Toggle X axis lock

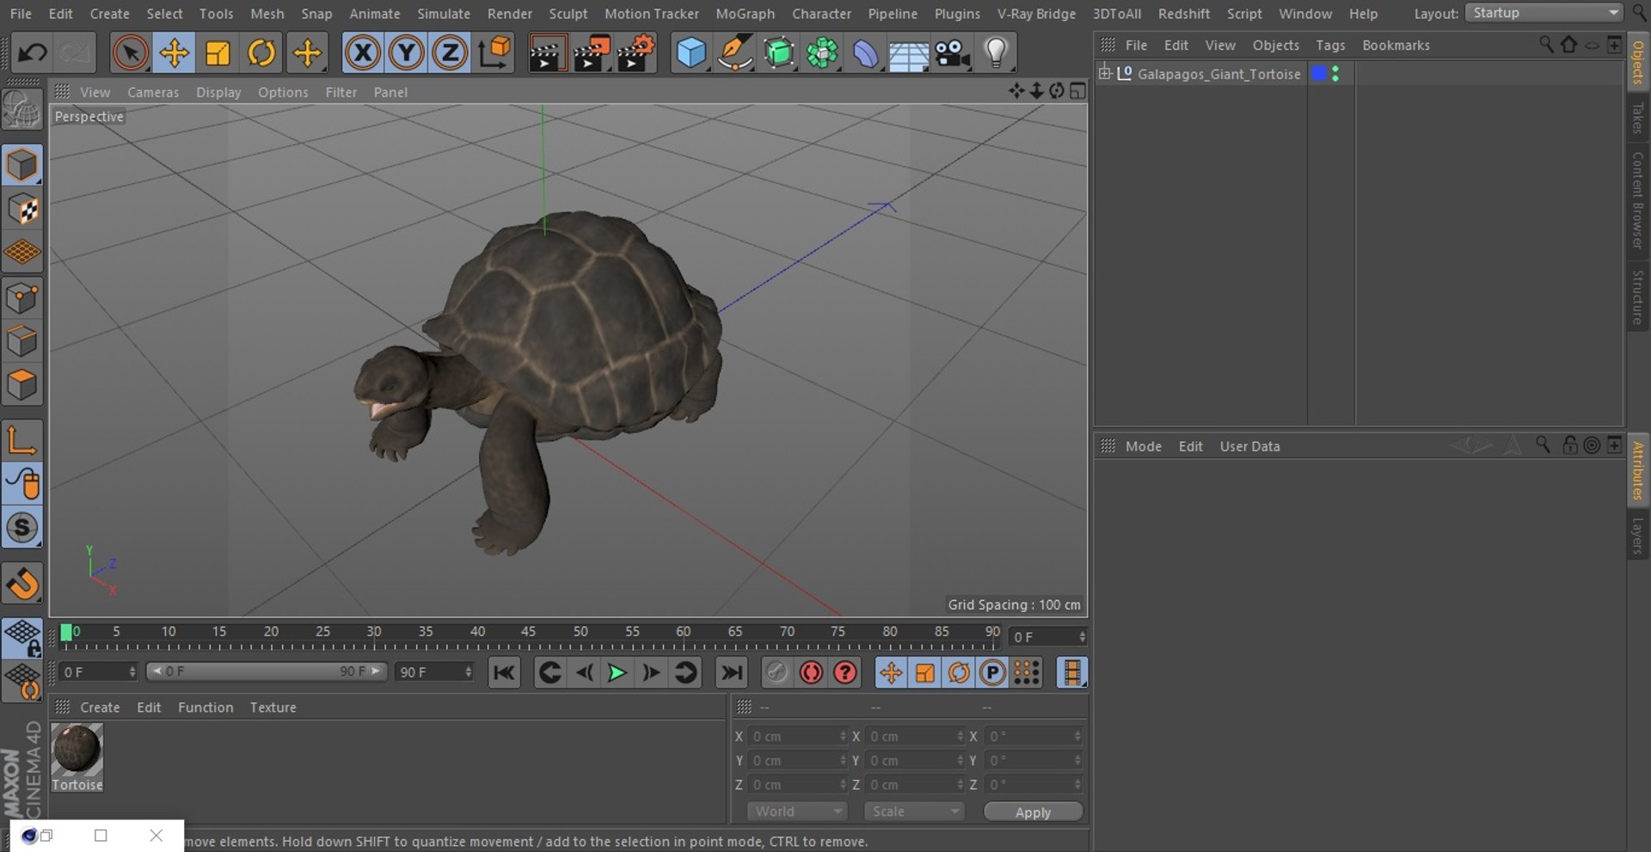pyautogui.click(x=363, y=53)
